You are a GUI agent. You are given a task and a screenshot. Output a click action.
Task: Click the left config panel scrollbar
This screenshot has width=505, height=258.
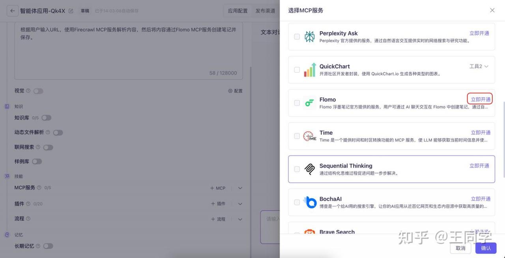coord(250,162)
